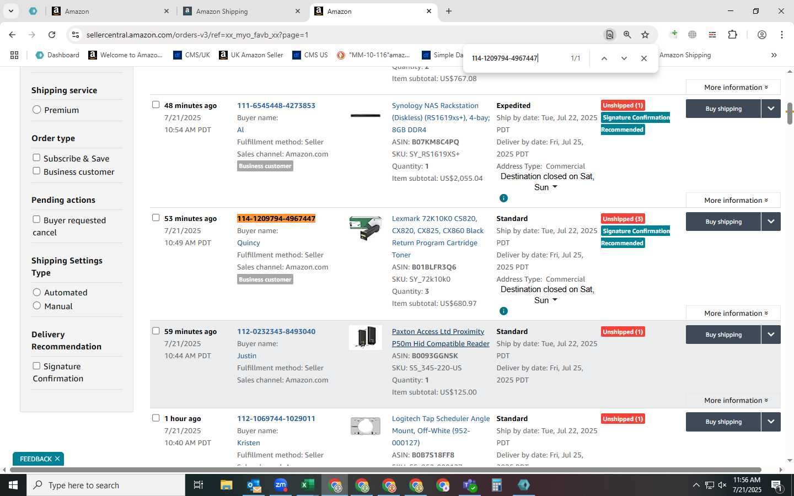The height and width of the screenshot is (496, 794).
Task: Select order 112-0232343-8493040 checkbox
Action: tap(155, 331)
